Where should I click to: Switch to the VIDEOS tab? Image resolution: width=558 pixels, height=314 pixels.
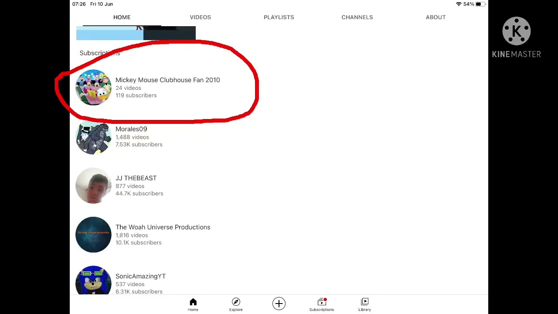200,17
